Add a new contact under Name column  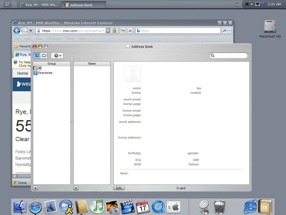[76, 188]
